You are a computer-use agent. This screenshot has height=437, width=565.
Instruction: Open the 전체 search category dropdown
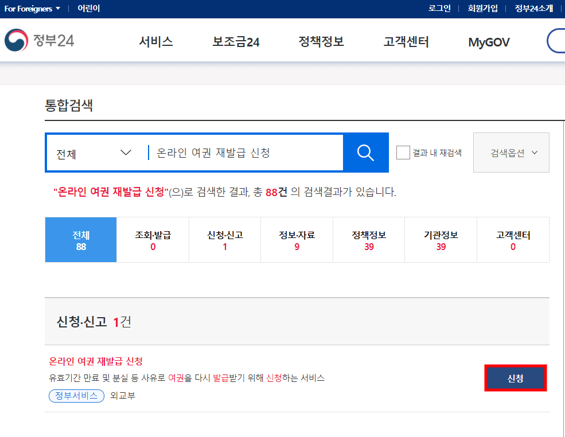92,153
